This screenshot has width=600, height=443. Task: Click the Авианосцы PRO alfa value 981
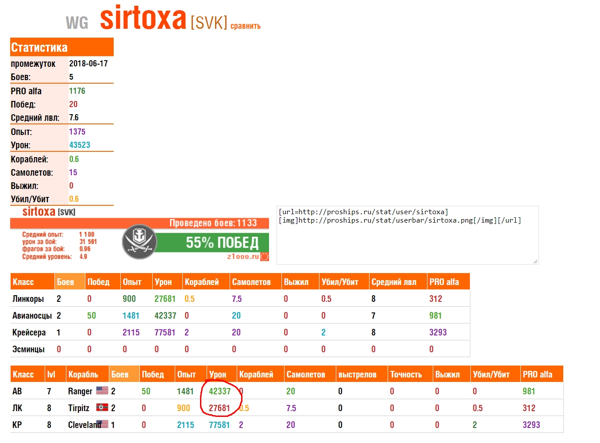tap(435, 316)
